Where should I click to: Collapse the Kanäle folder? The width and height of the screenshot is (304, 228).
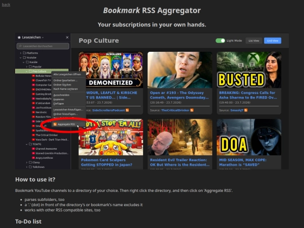[x=24, y=62]
